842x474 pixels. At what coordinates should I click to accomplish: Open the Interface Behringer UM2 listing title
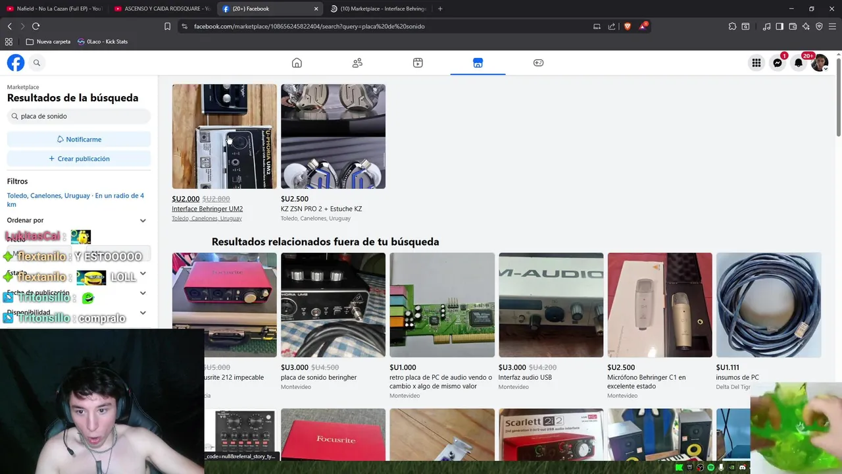pyautogui.click(x=207, y=209)
